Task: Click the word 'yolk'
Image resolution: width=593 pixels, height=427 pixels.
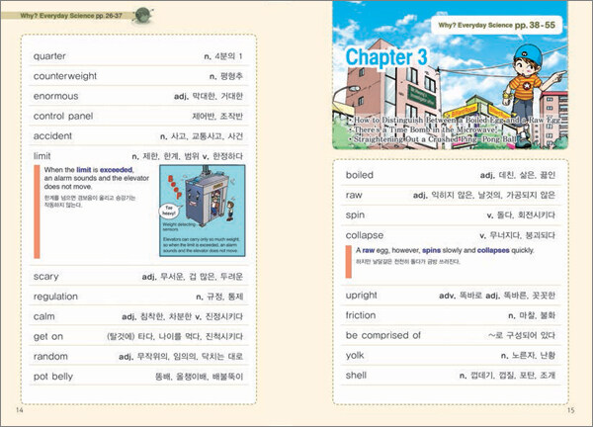Action: pos(355,355)
